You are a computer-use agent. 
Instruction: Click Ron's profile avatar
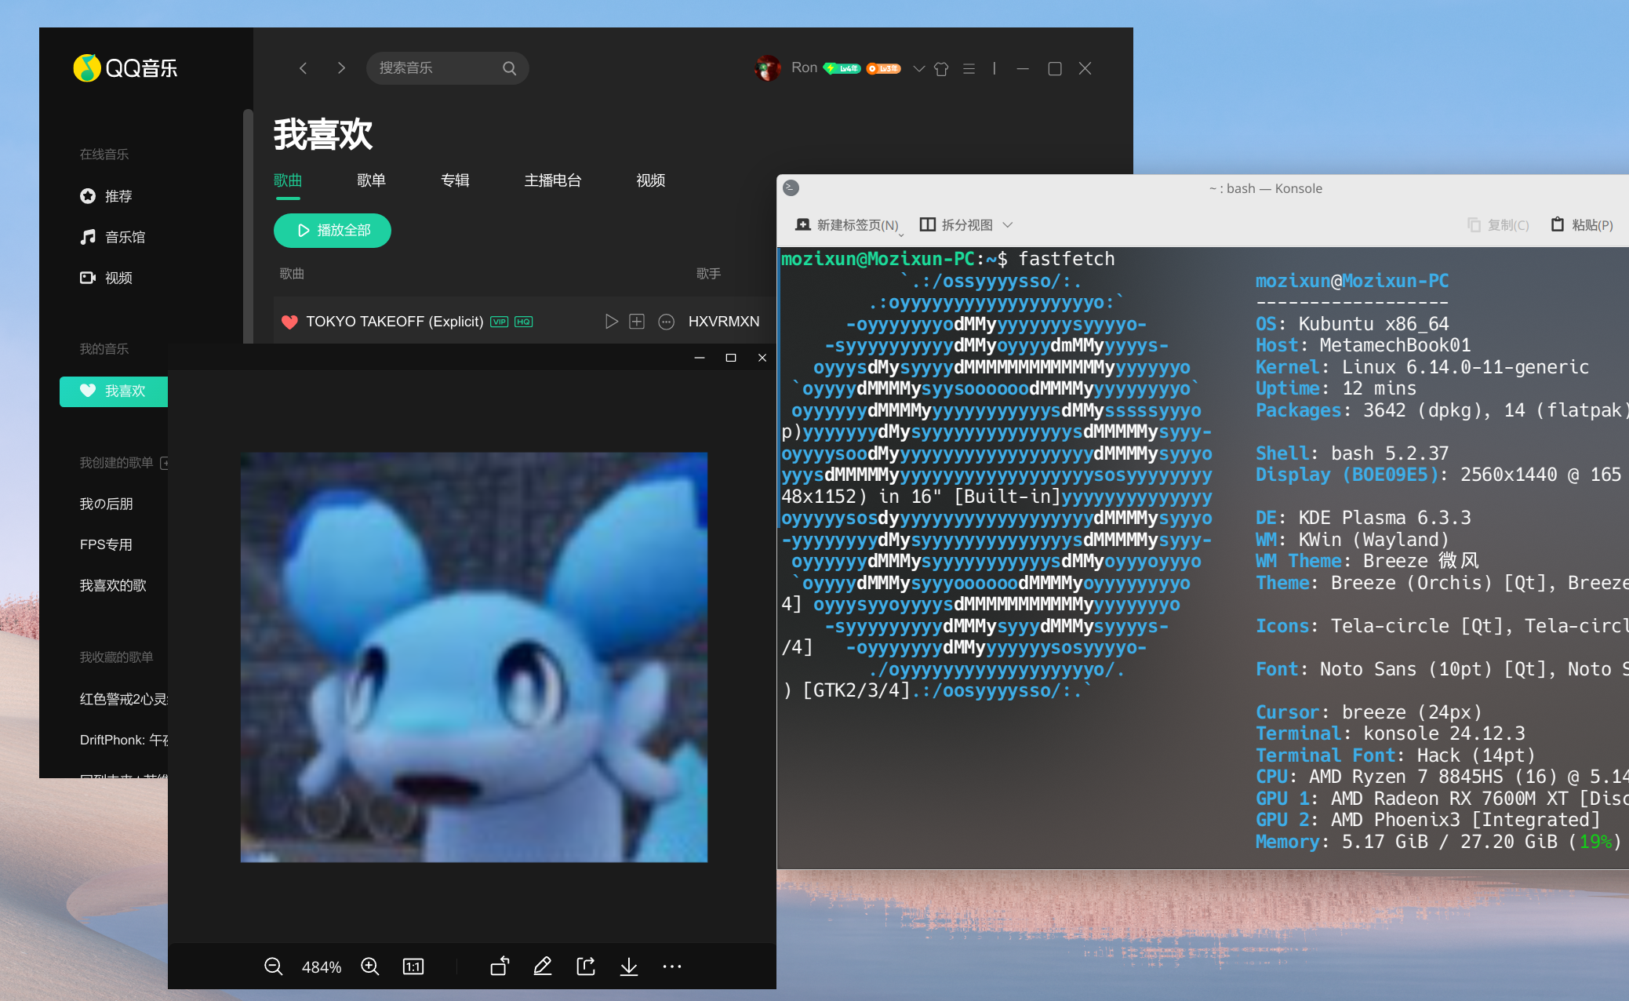point(767,68)
